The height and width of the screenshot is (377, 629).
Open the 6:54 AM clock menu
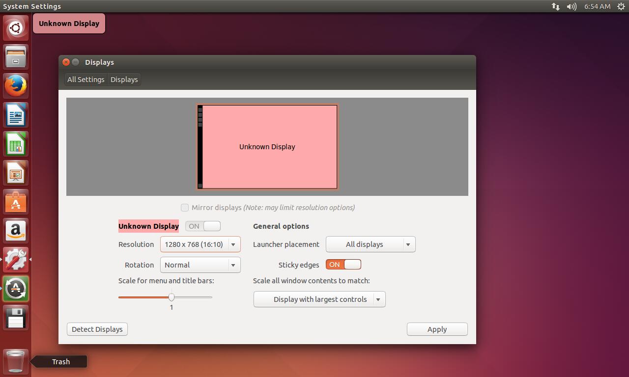(x=597, y=6)
